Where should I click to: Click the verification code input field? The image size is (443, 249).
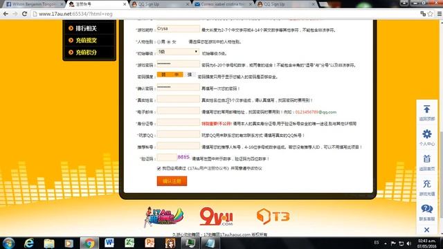pyautogui.click(x=167, y=158)
